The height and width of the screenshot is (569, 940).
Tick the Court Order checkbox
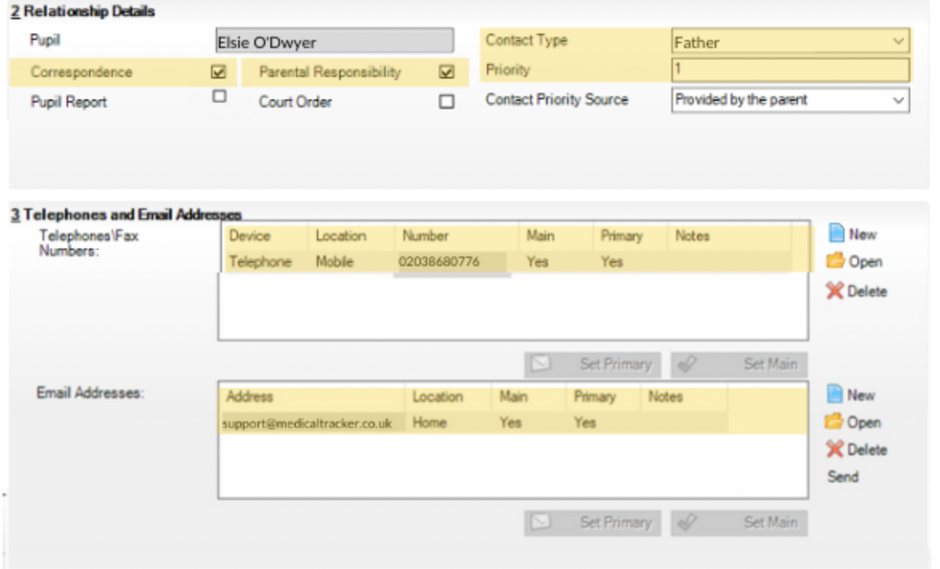click(x=447, y=102)
